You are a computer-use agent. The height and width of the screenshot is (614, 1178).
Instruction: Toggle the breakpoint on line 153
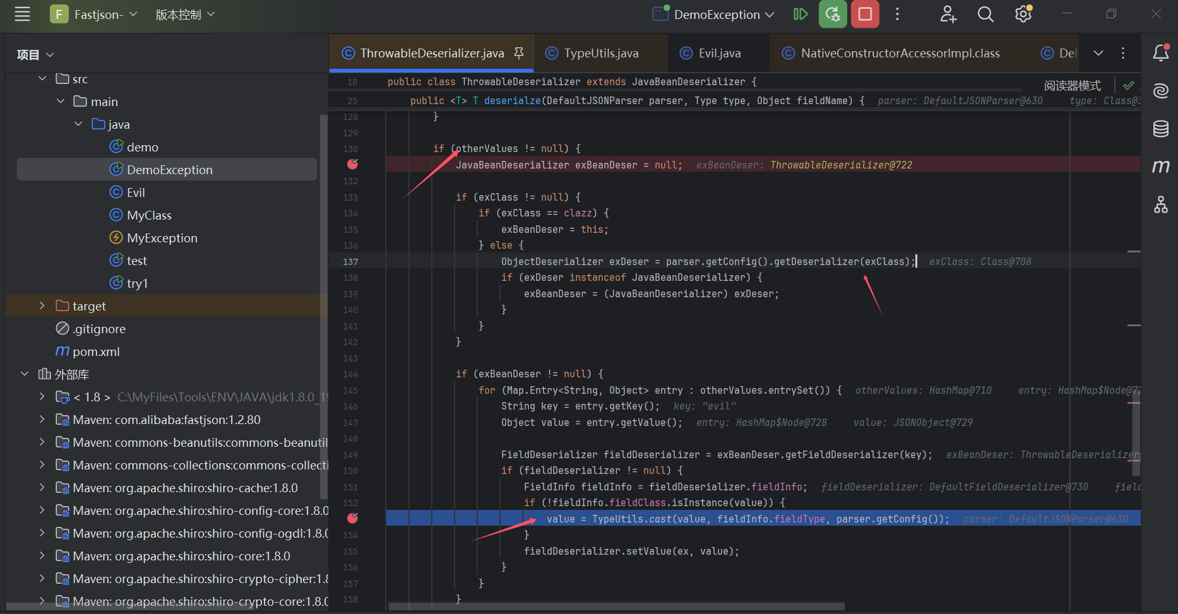[352, 519]
